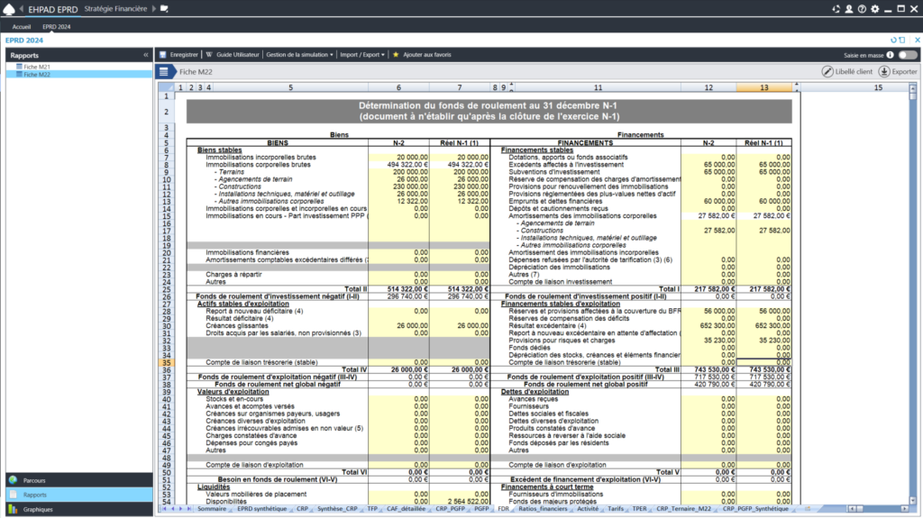Screen dimensions: 923x518
Task: Open the Synthèse_CRP sheet tab
Action: 337,509
